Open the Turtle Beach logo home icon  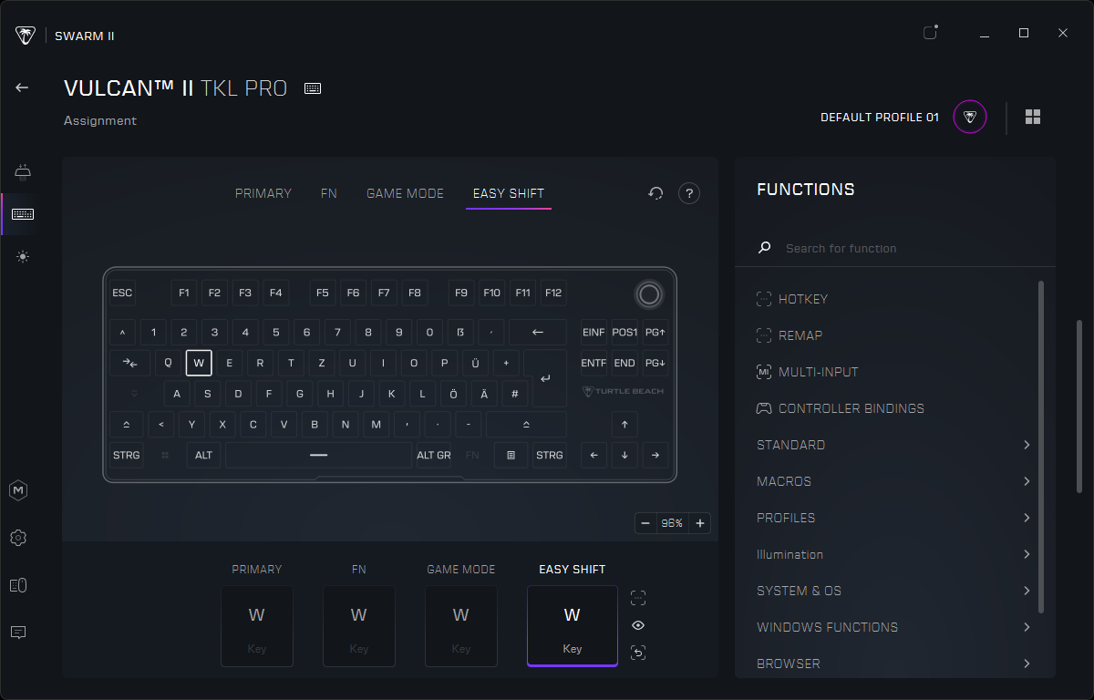(26, 36)
